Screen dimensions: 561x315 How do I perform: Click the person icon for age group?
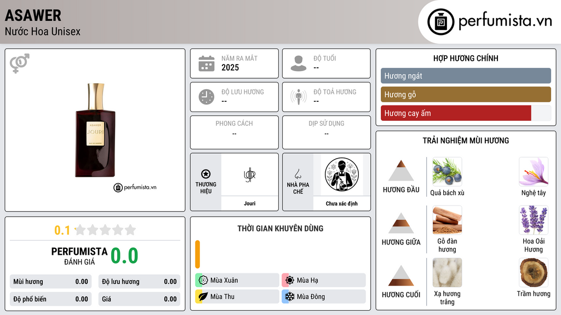tap(299, 63)
